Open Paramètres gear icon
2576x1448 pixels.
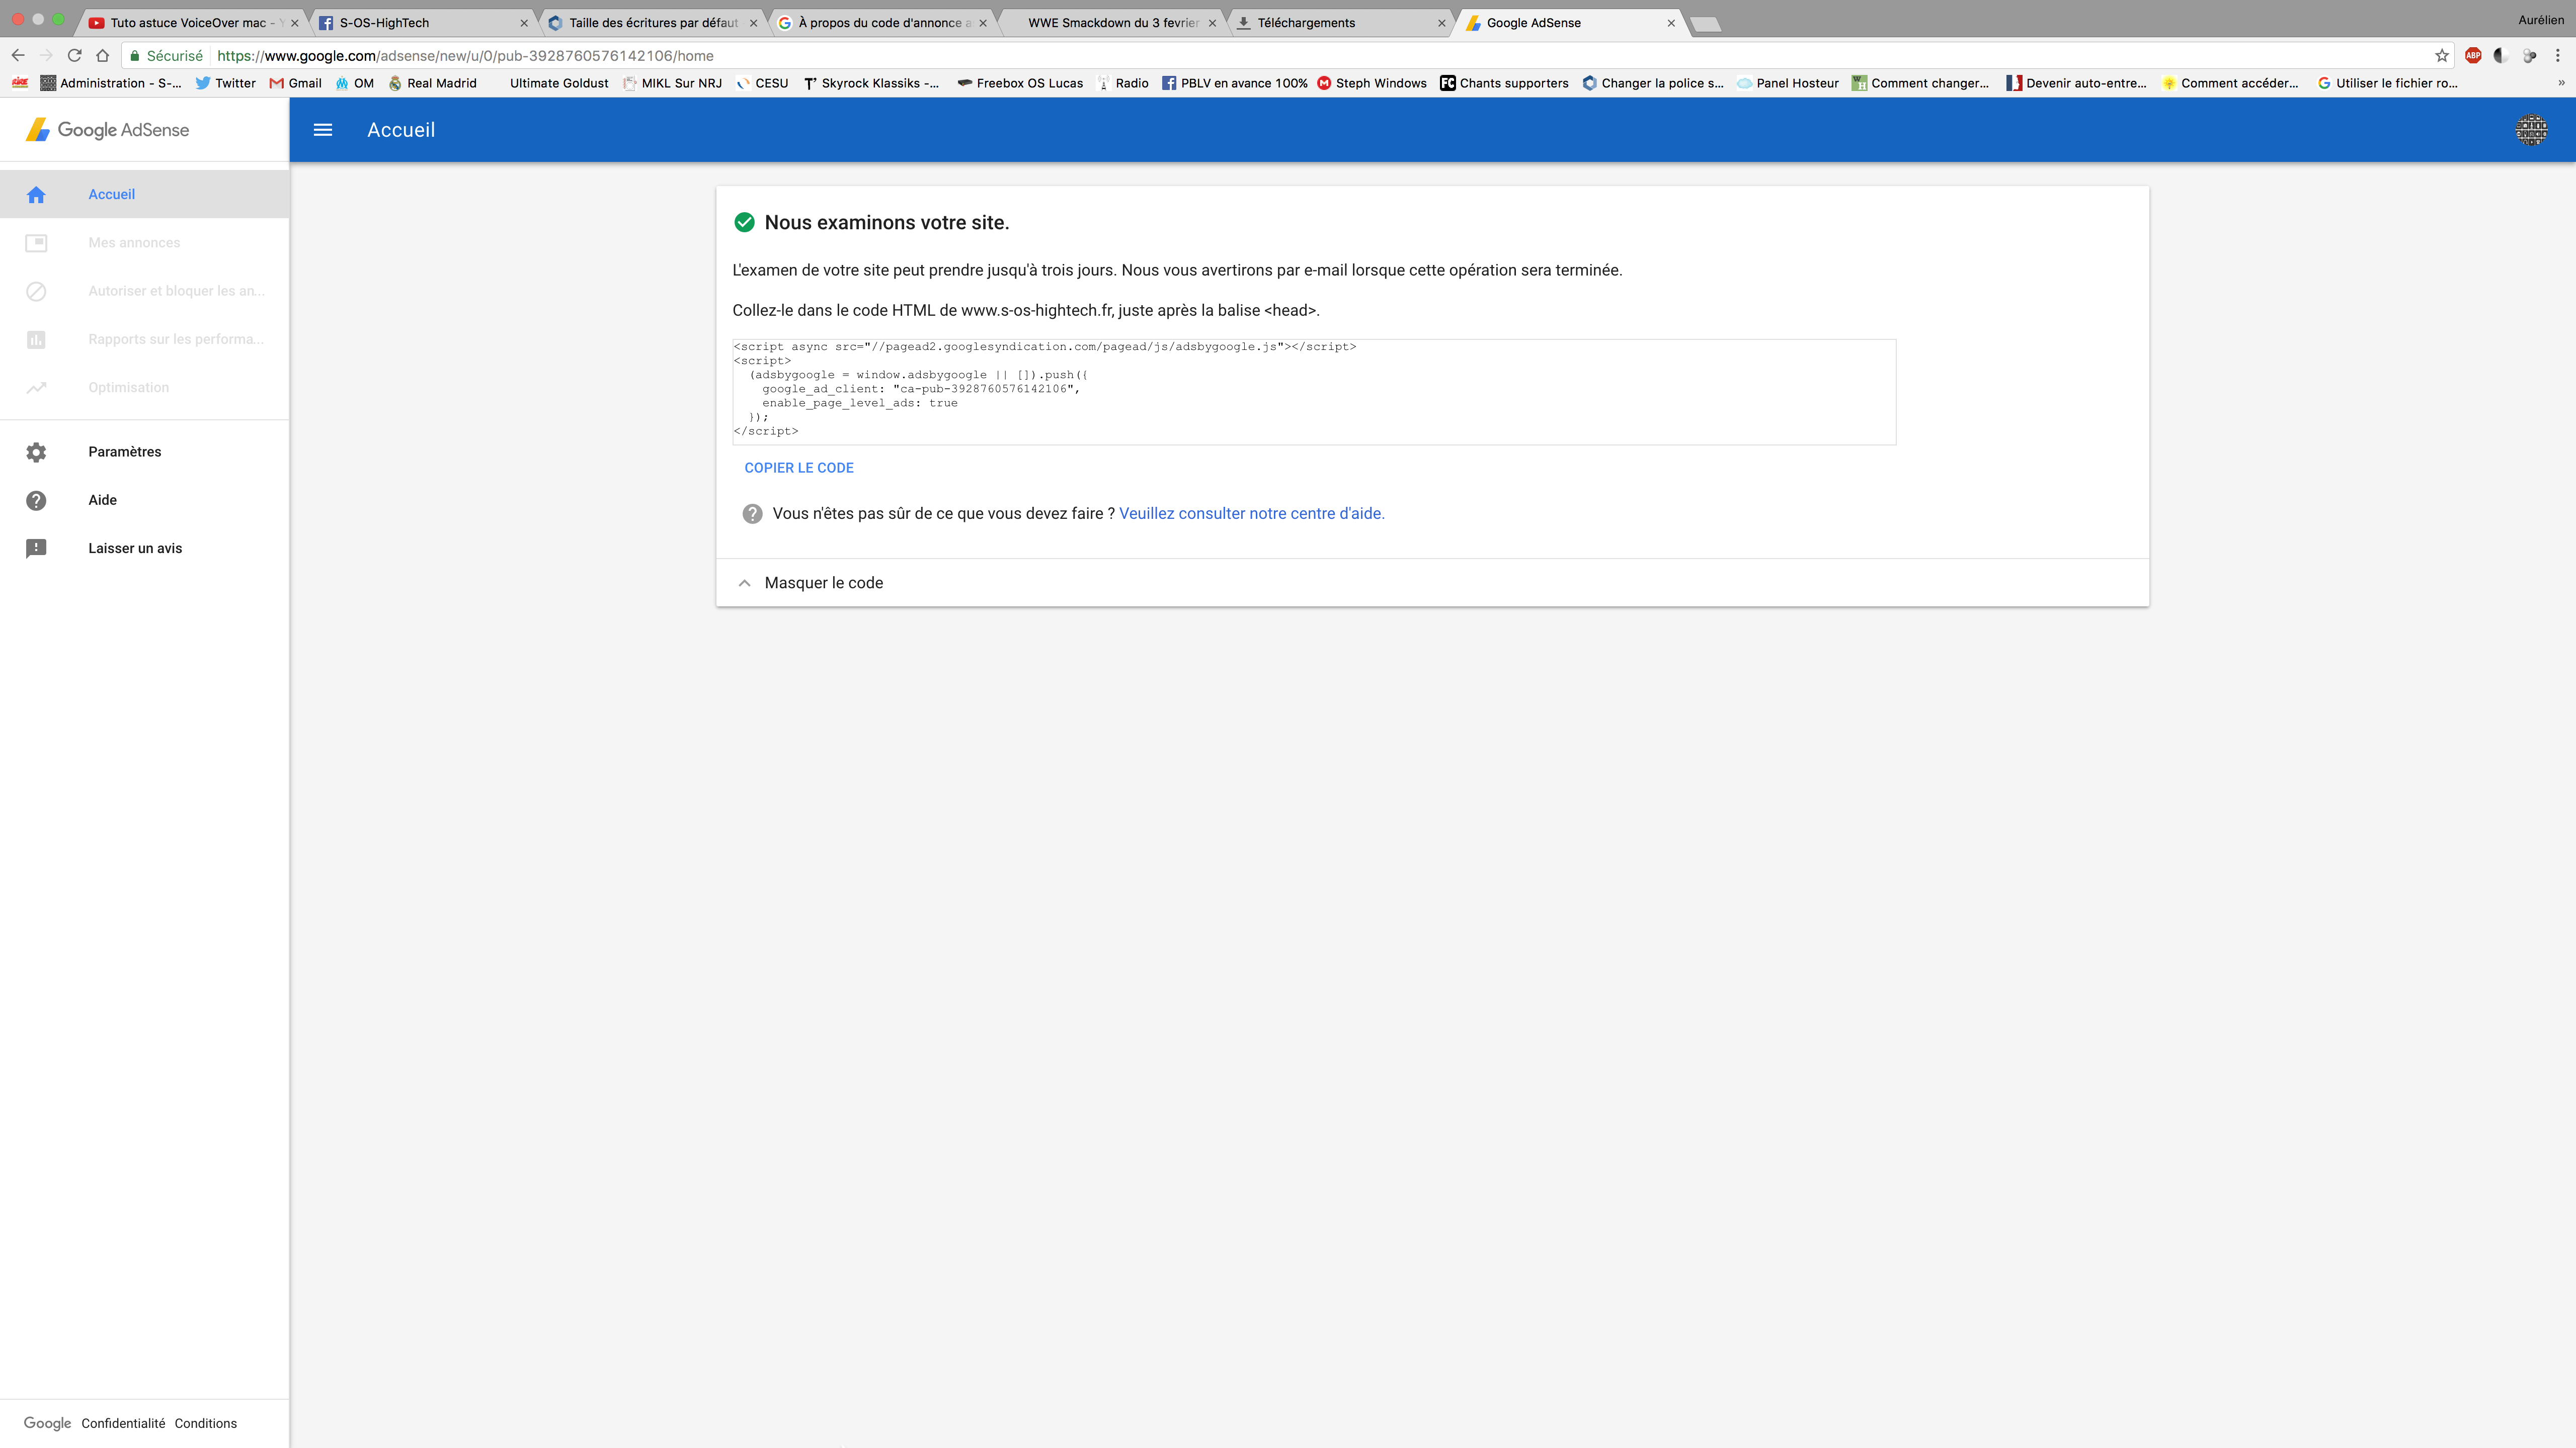[36, 451]
